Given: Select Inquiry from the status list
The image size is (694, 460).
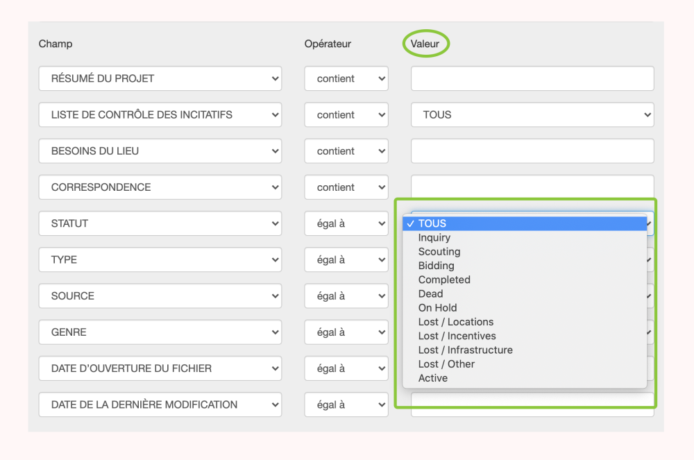Looking at the screenshot, I should (434, 237).
